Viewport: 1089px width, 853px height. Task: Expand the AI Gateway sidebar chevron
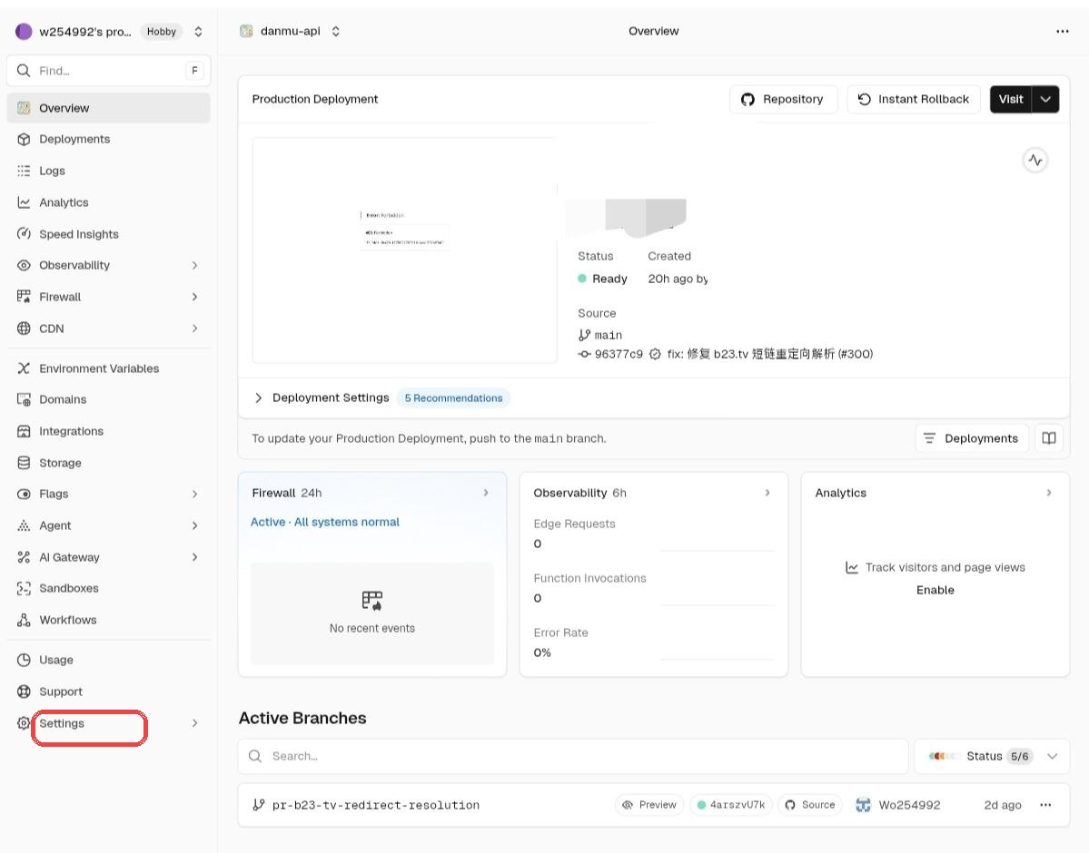tap(195, 556)
